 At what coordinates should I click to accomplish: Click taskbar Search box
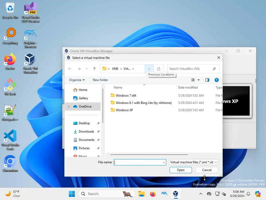107,194
